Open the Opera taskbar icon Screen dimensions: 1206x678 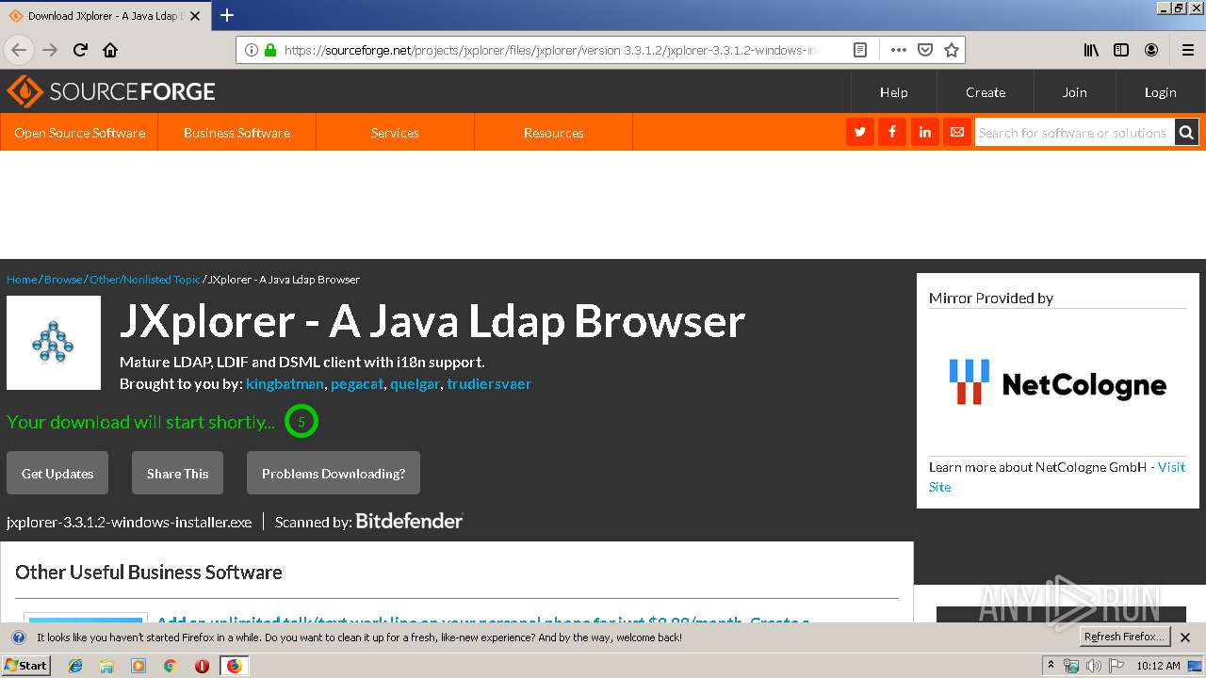[202, 666]
